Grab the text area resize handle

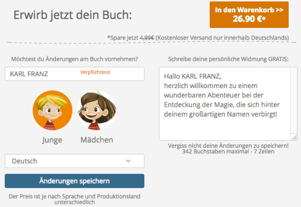point(294,137)
